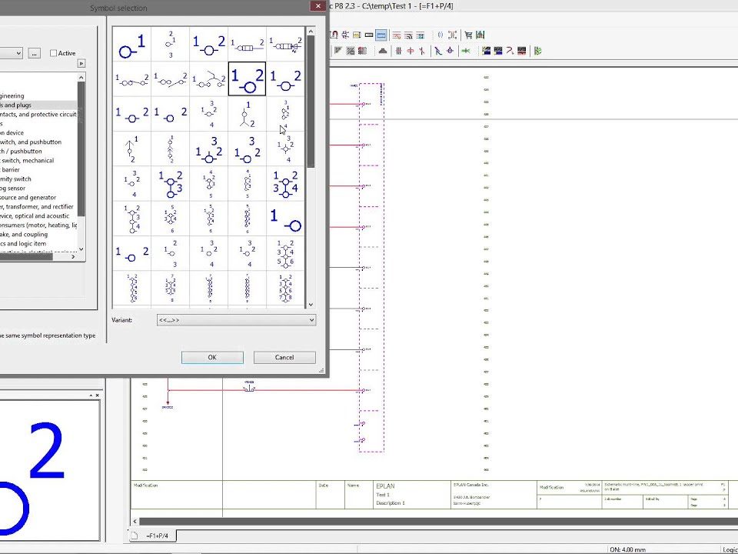Click the ellipsis browse button
Viewport: 738px width, 554px height.
click(34, 53)
